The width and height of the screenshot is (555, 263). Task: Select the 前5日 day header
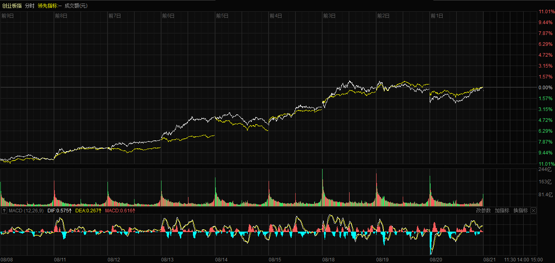(222, 16)
